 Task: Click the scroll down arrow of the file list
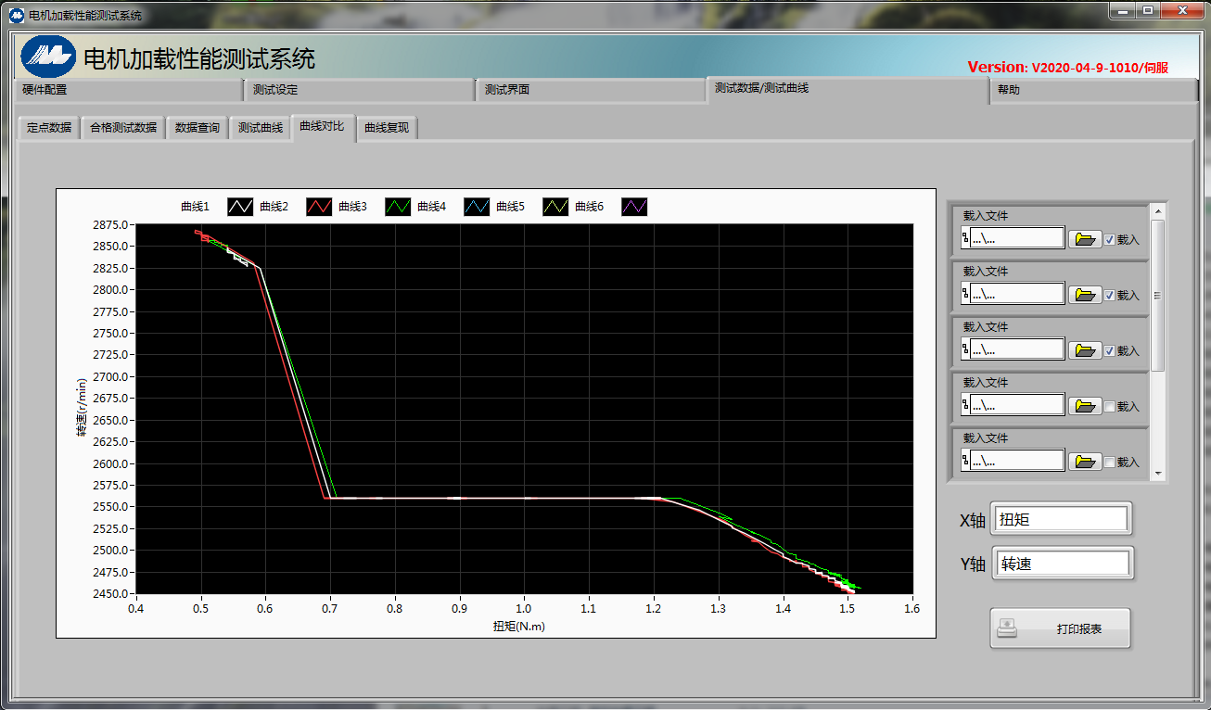click(1157, 474)
